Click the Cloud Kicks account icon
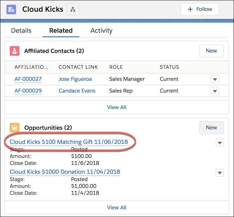The width and height of the screenshot is (234, 217). tap(11, 9)
